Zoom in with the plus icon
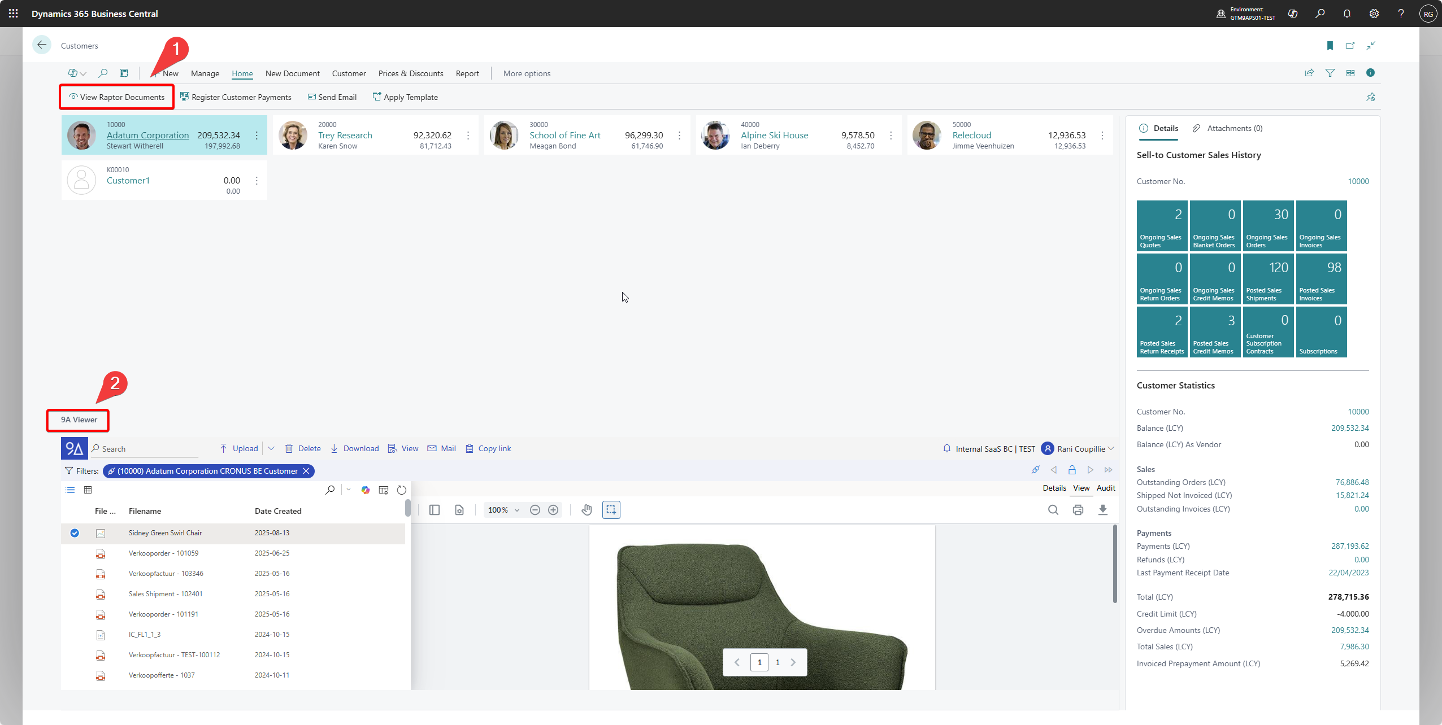Viewport: 1442px width, 725px height. (x=553, y=510)
